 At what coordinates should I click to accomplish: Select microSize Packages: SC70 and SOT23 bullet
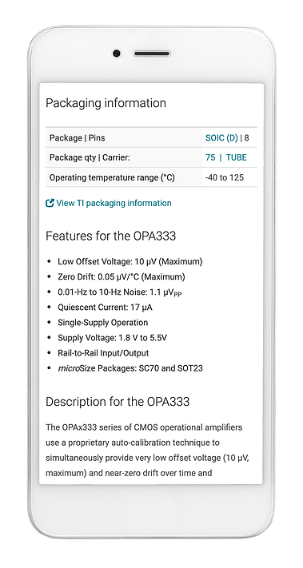[x=130, y=369]
